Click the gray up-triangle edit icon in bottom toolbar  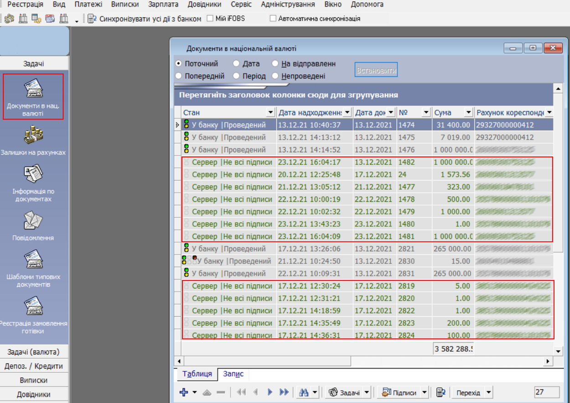tap(207, 392)
